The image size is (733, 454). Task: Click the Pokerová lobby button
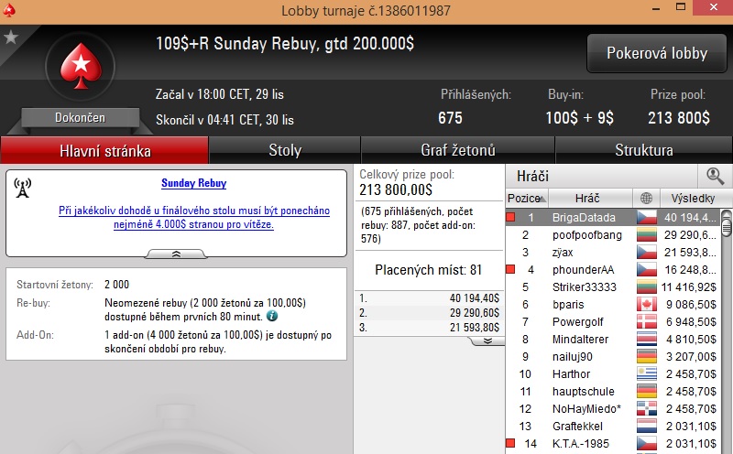(x=657, y=53)
